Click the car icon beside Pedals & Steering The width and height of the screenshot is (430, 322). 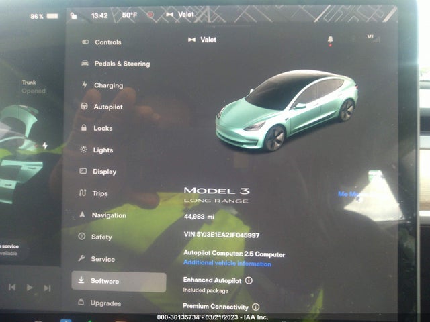click(x=85, y=63)
